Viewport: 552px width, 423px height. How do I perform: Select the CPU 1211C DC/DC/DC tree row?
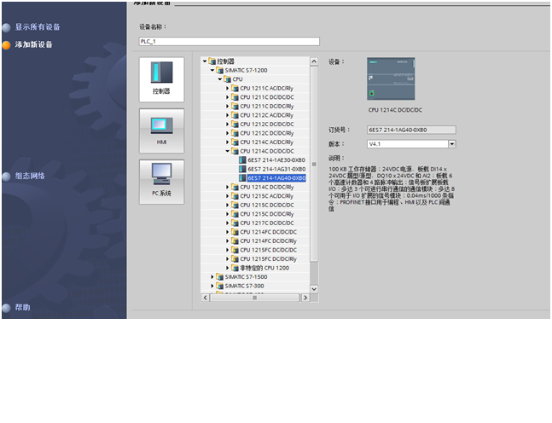tap(255, 97)
